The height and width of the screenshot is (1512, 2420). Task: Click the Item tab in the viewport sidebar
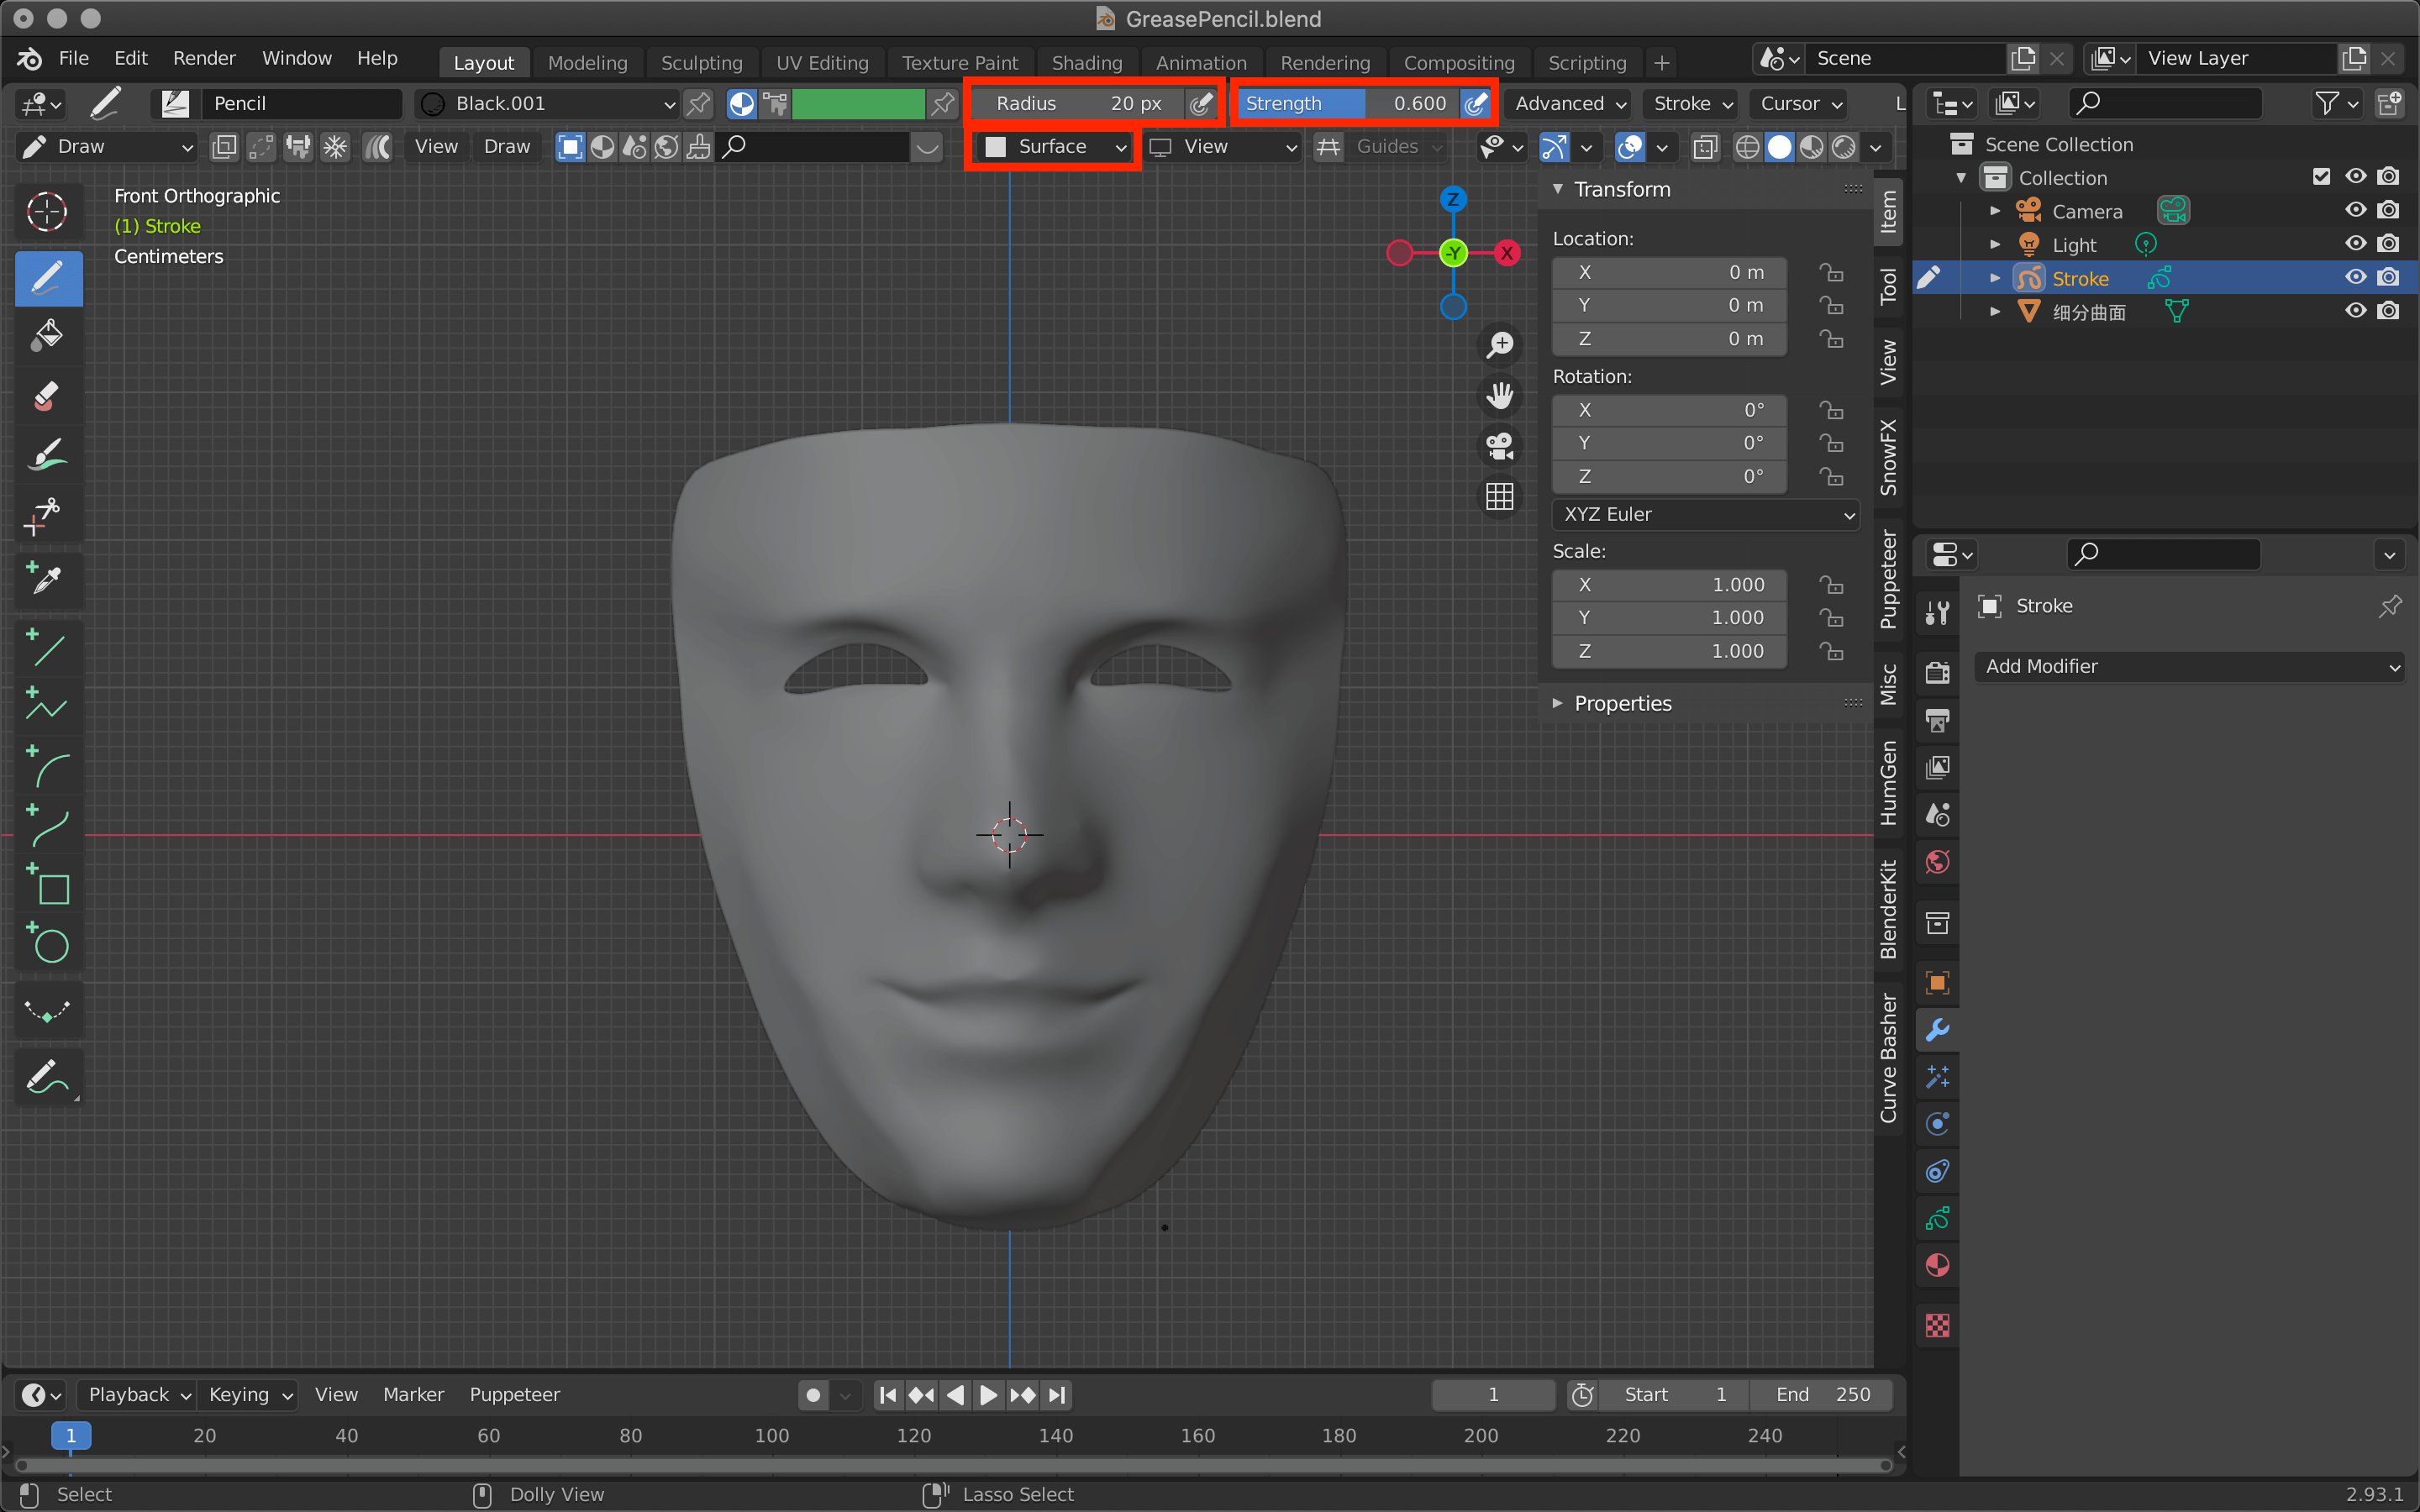(1889, 212)
